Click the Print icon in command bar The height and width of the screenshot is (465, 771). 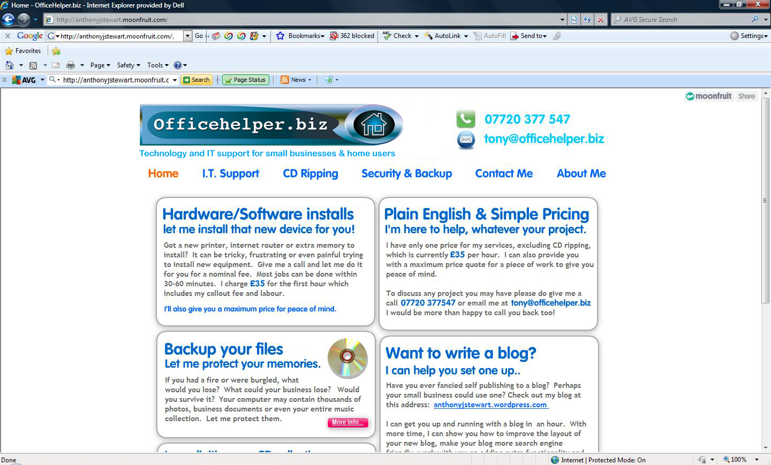point(70,65)
